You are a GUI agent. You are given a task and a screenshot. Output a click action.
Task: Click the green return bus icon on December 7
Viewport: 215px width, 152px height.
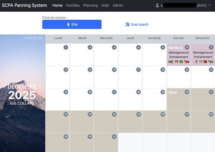click(210, 62)
